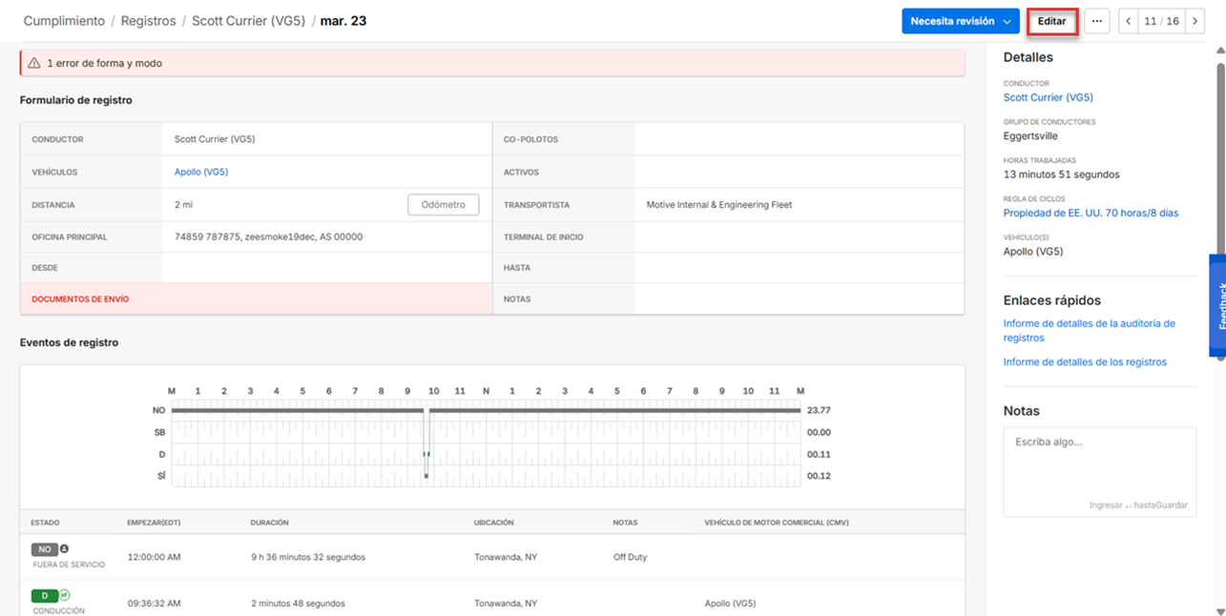Viewport: 1226px width, 616px height.
Task: Click the 11 / 16 page number field
Action: [1160, 20]
